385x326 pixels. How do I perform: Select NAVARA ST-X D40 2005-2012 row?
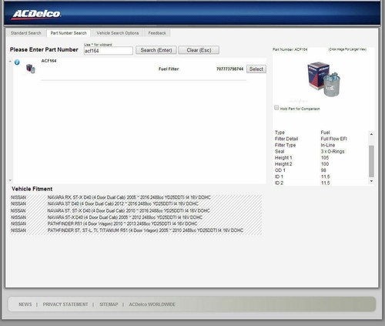click(136, 217)
